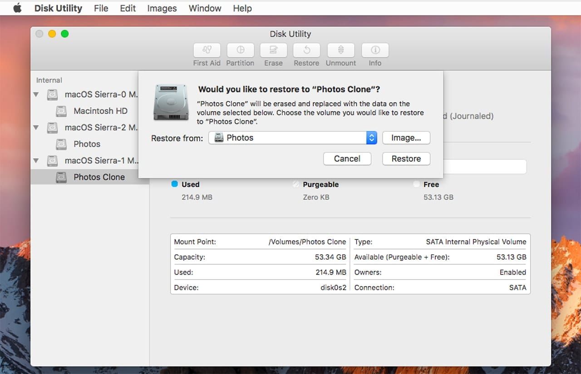The height and width of the screenshot is (374, 581).
Task: Click the Cancel button
Action: pos(347,159)
